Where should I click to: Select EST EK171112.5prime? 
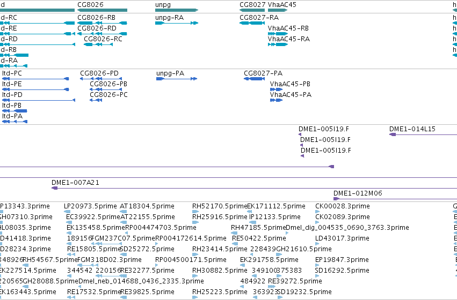pos(277,206)
